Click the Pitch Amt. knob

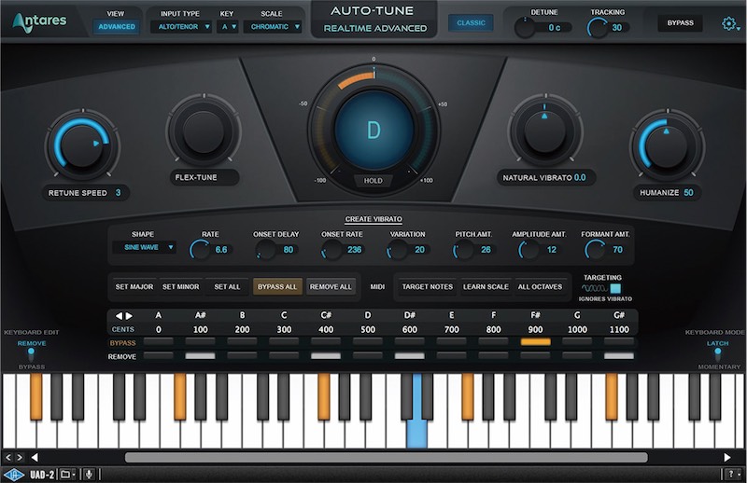(462, 249)
